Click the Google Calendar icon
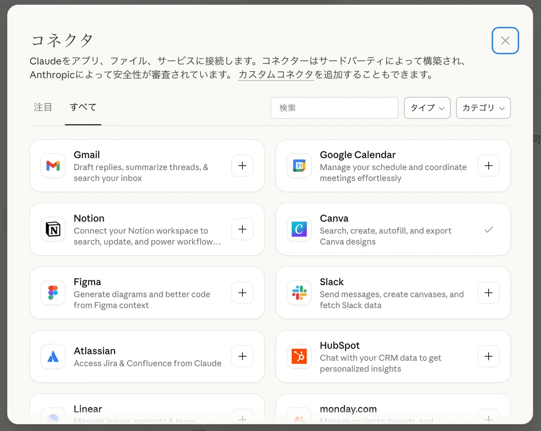Image resolution: width=541 pixels, height=431 pixels. click(299, 166)
